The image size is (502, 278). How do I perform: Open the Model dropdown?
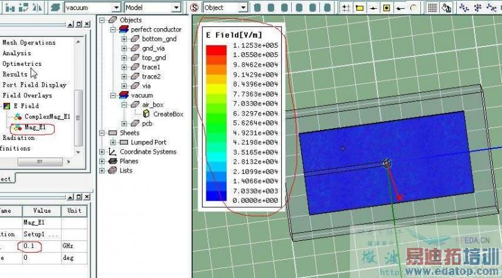(x=176, y=8)
